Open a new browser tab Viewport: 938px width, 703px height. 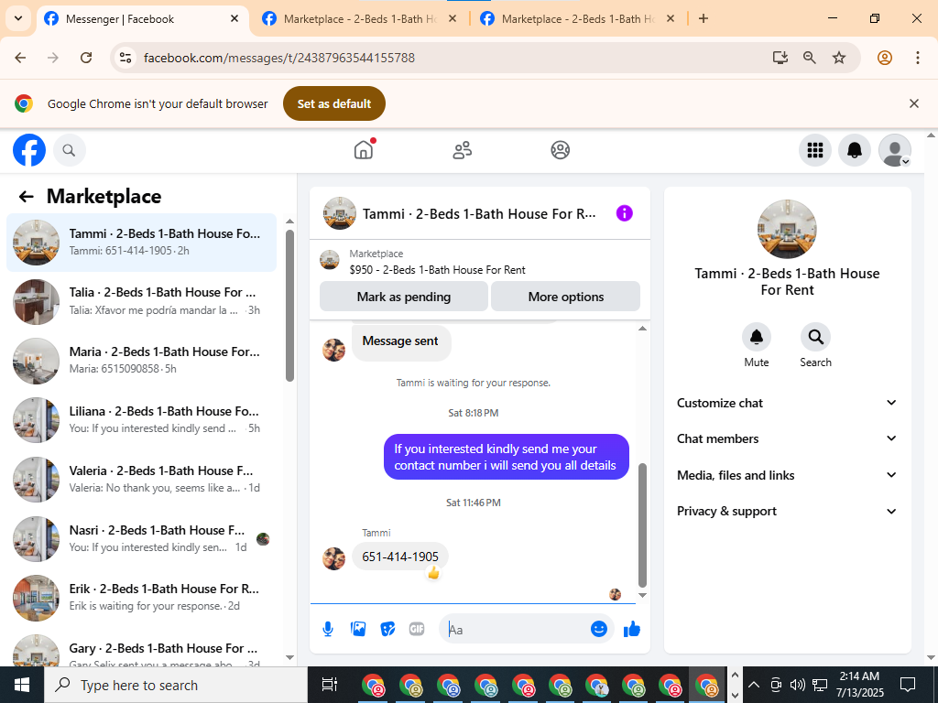[x=703, y=18]
